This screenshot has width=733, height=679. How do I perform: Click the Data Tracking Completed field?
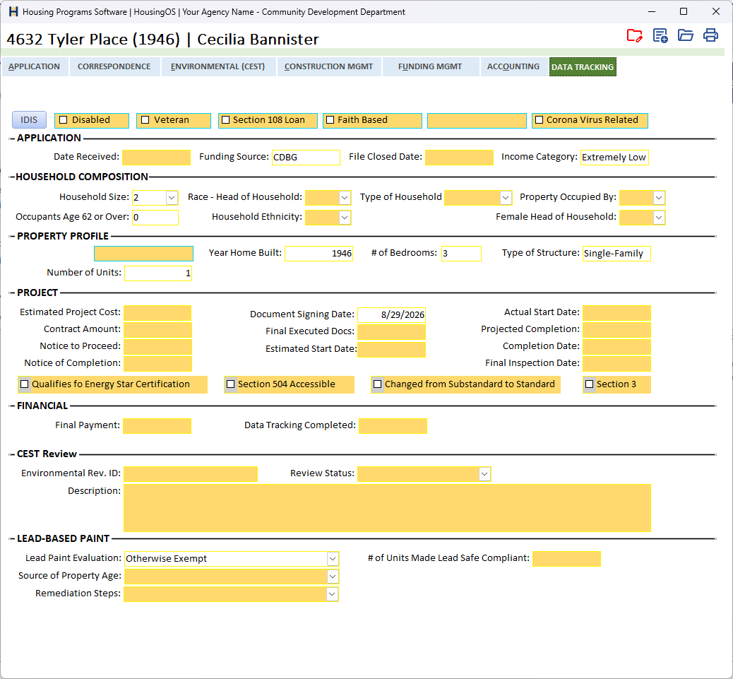pos(393,426)
